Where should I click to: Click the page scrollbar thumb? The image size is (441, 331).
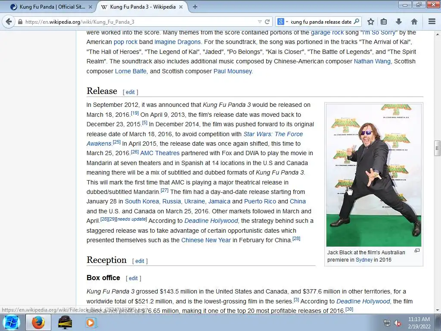[x=437, y=148]
